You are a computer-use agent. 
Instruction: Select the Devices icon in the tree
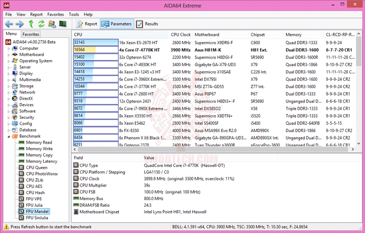[15, 105]
